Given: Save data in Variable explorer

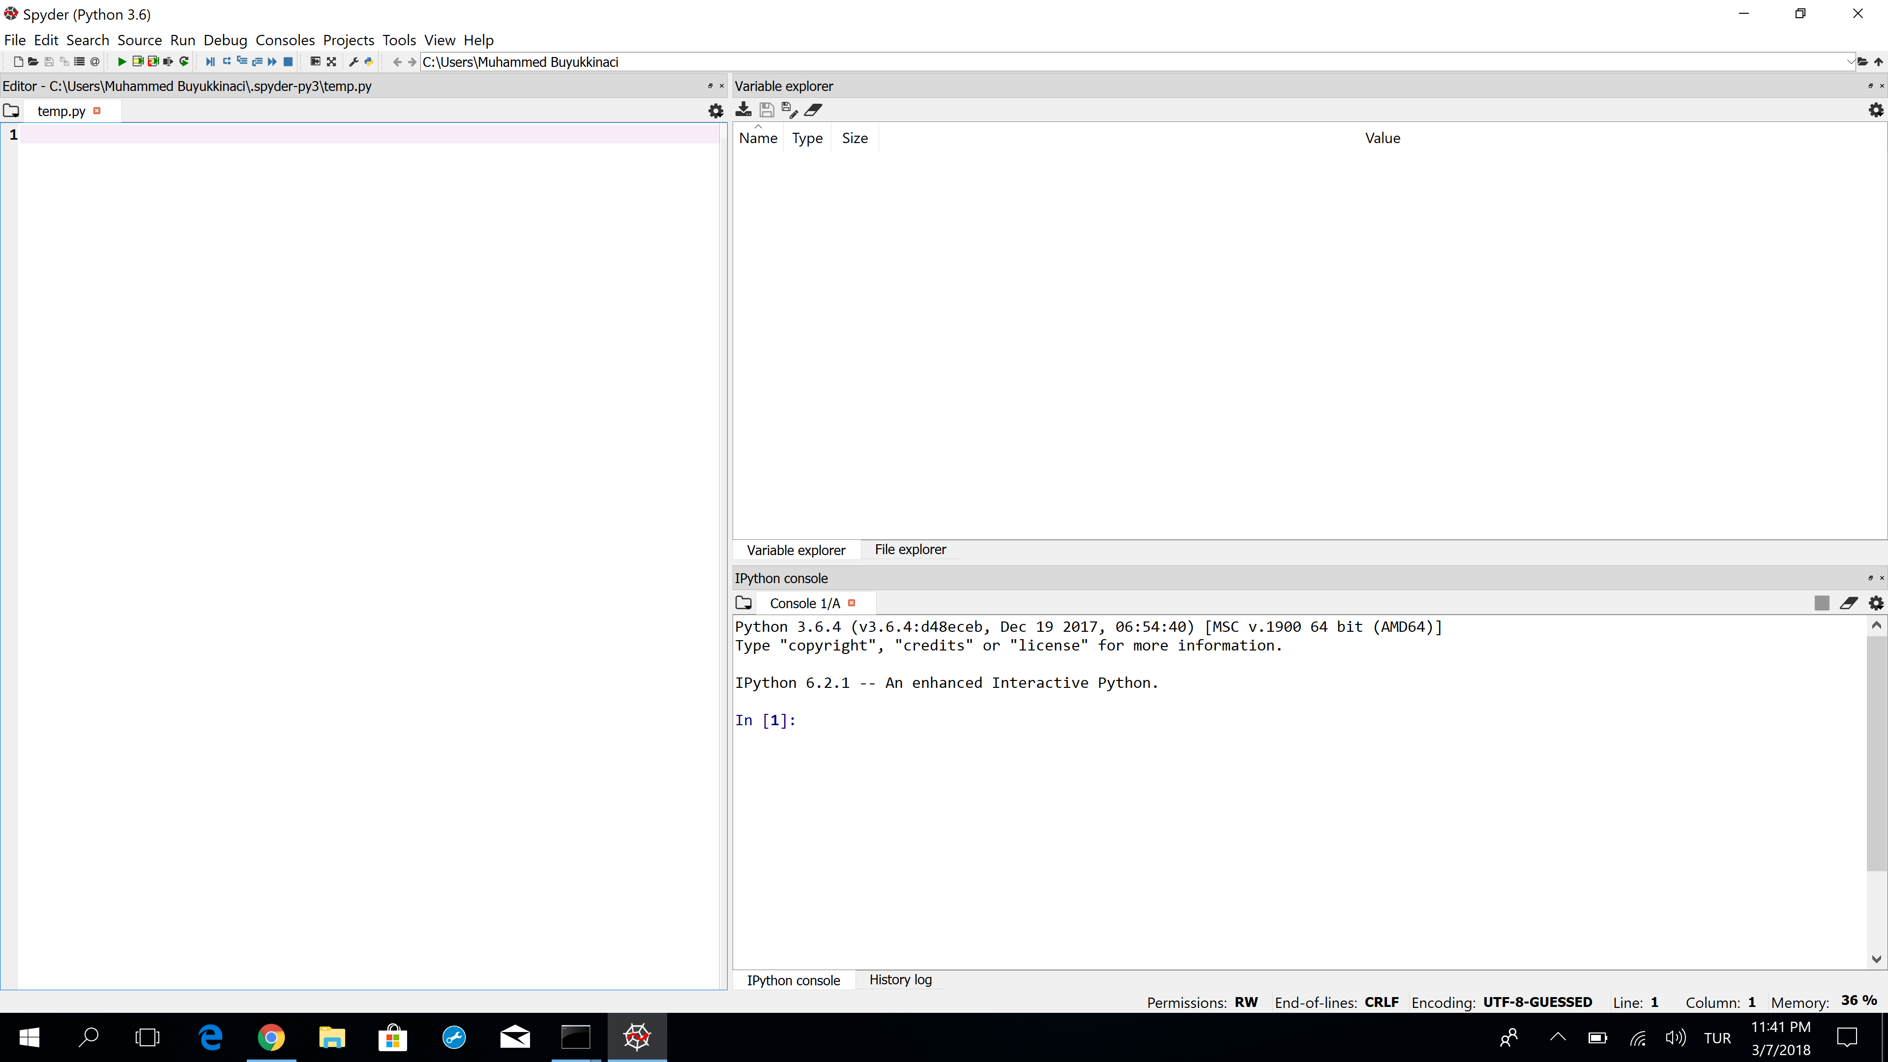Looking at the screenshot, I should tap(767, 110).
